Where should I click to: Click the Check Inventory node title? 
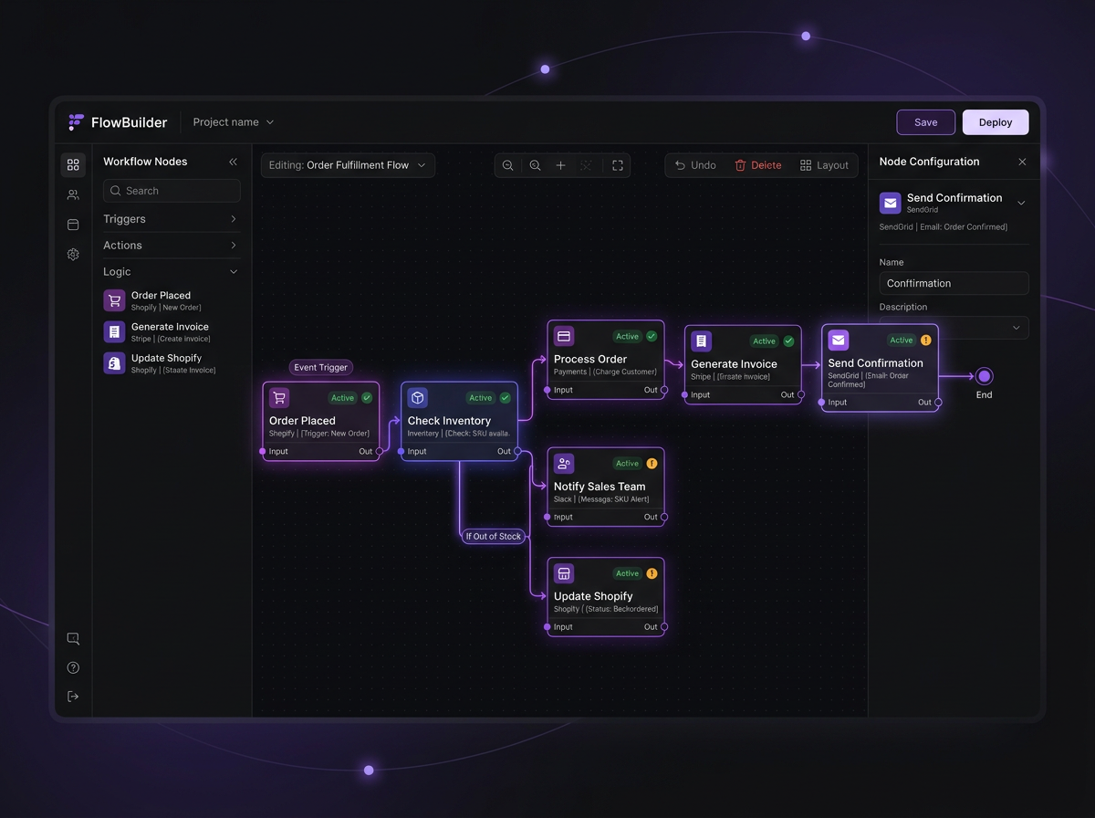(449, 421)
